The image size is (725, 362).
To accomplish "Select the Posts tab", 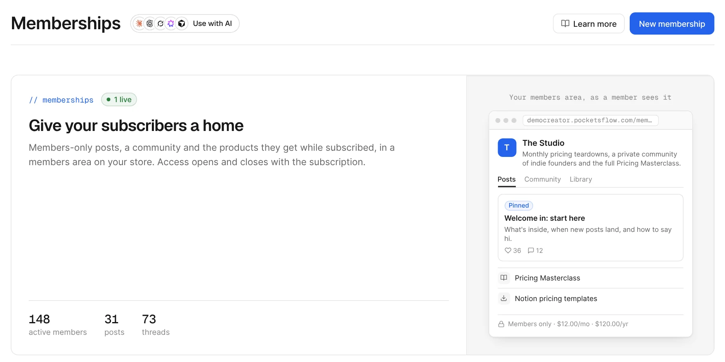I will (x=507, y=180).
